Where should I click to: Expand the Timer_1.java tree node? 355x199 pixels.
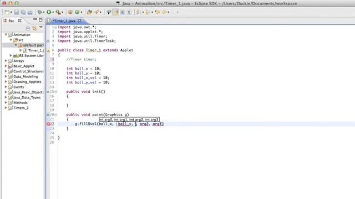click(21, 50)
